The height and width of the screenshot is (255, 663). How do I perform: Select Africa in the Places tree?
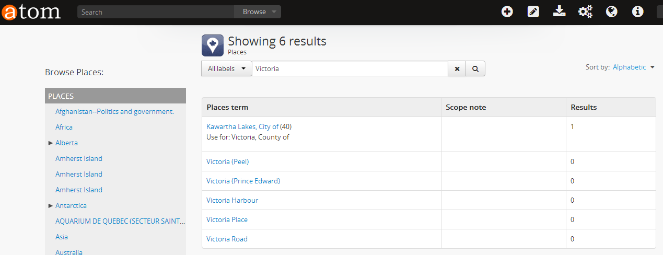64,127
